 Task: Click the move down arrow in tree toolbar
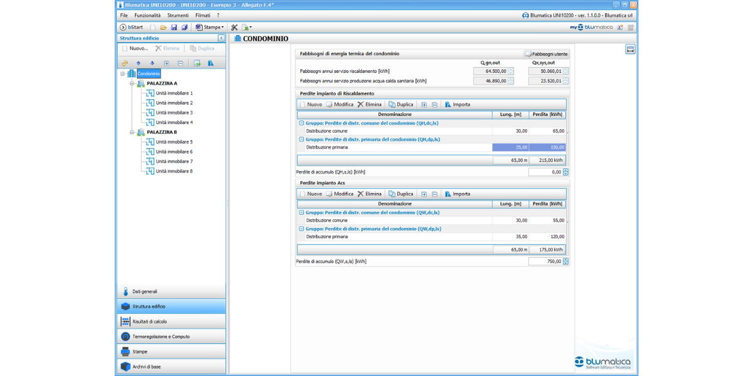coord(152,63)
